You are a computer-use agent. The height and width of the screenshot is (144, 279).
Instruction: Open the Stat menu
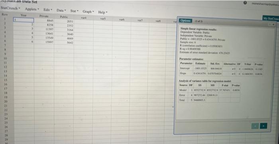74,11
